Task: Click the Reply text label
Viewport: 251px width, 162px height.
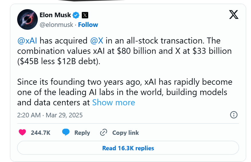Action: [82, 133]
